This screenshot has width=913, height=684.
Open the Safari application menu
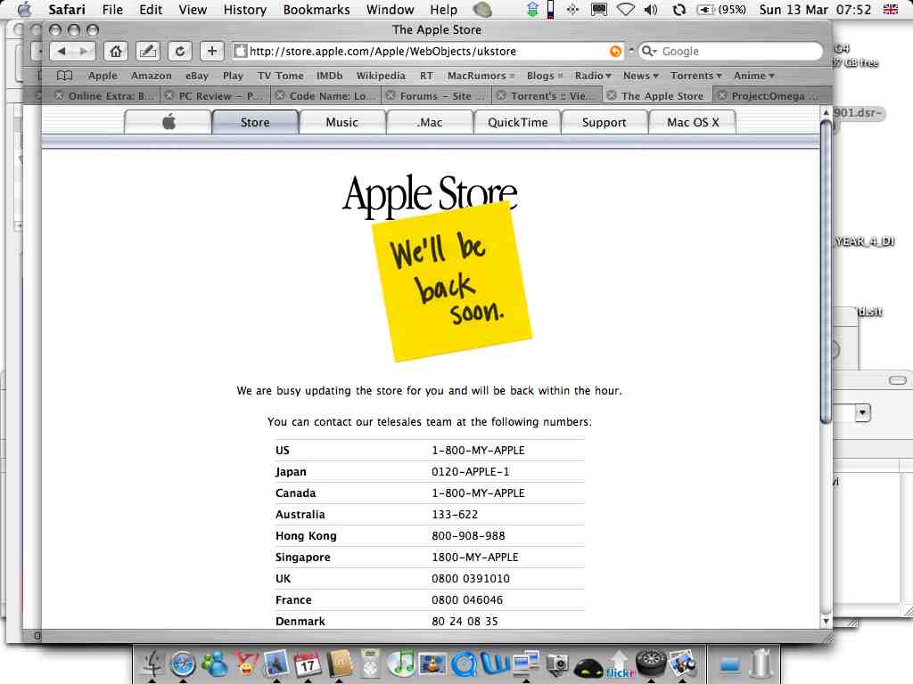click(66, 9)
